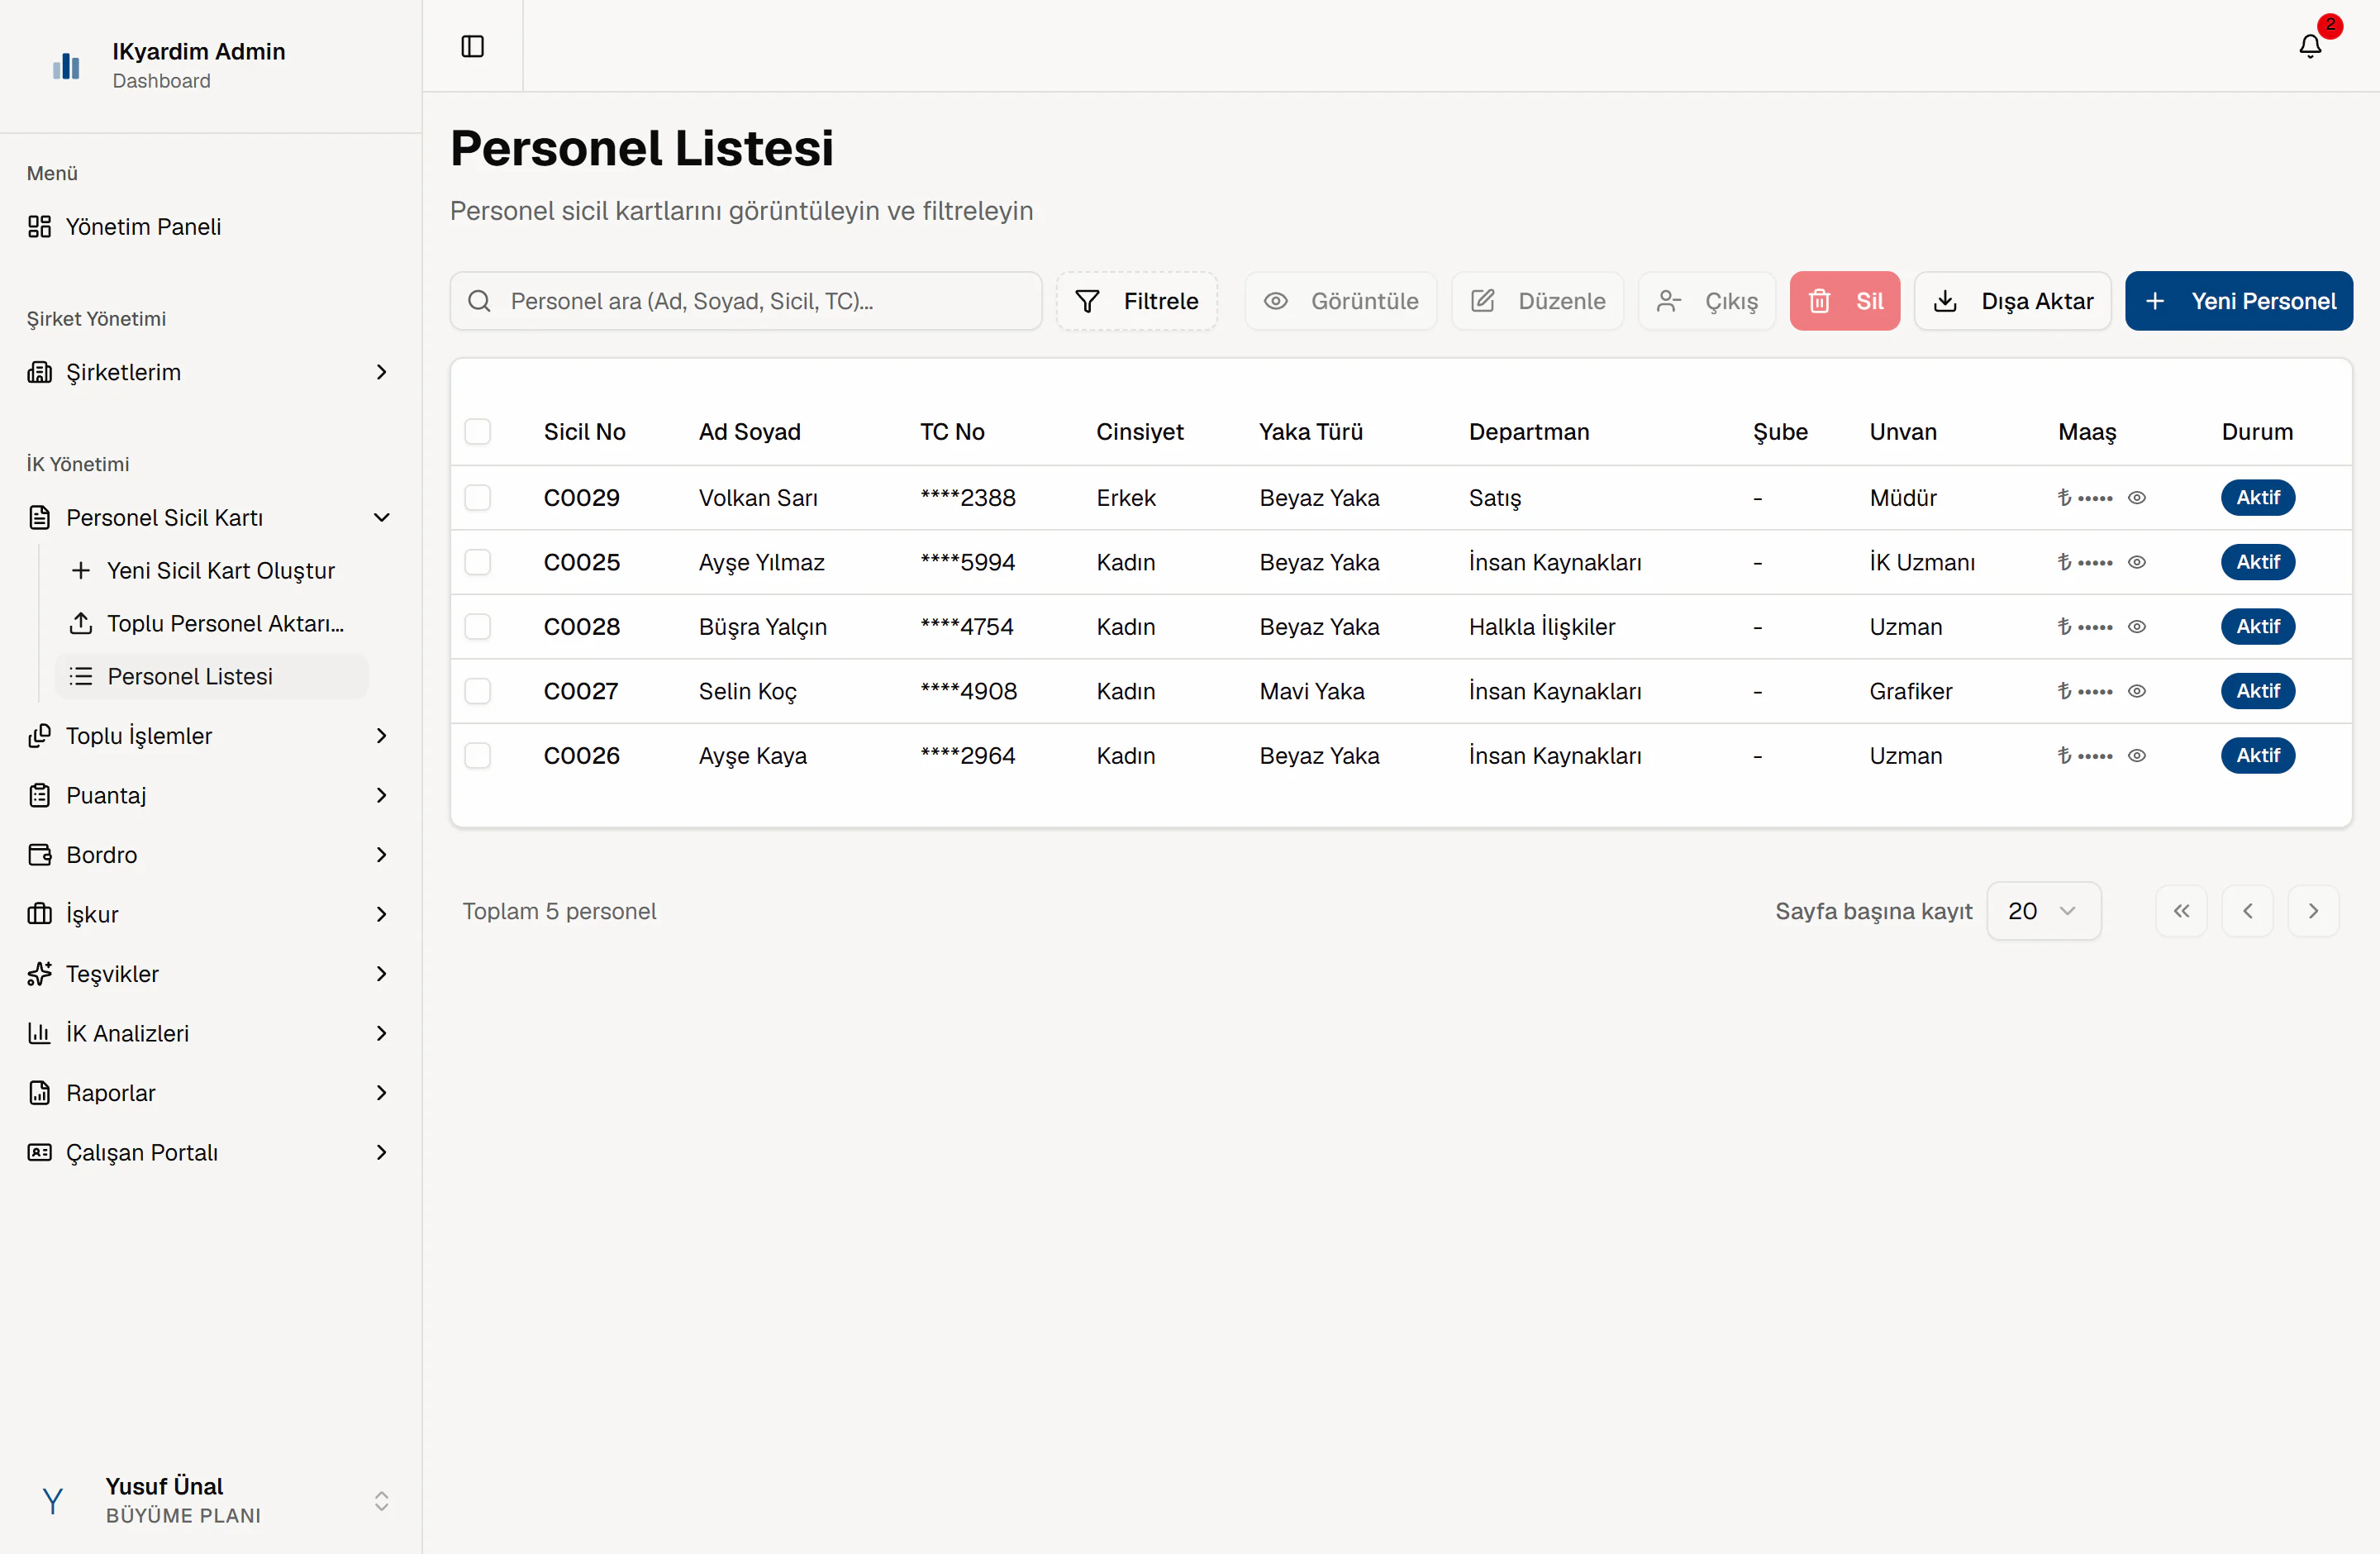Click the Dışa Aktar export button
This screenshot has width=2380, height=1554.
pyautogui.click(x=2012, y=301)
